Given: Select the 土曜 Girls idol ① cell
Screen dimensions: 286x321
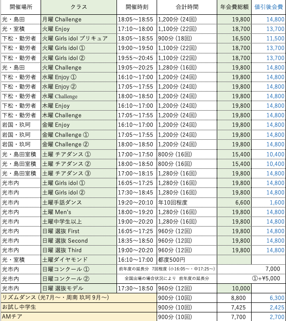Looking at the screenshot, I should click(79, 183).
